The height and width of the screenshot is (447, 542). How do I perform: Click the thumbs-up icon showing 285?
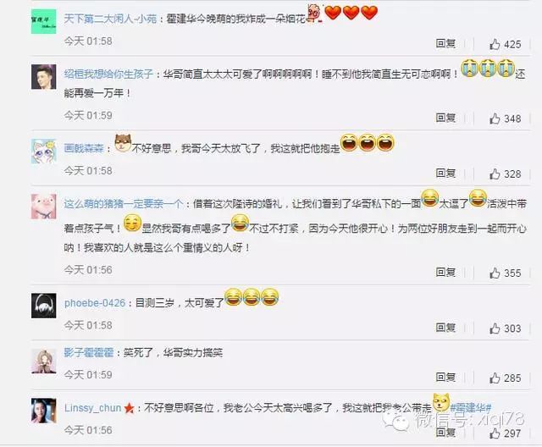pyautogui.click(x=495, y=378)
